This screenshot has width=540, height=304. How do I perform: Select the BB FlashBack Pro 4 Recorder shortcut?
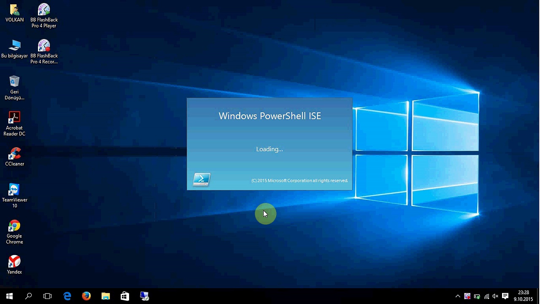tap(44, 52)
